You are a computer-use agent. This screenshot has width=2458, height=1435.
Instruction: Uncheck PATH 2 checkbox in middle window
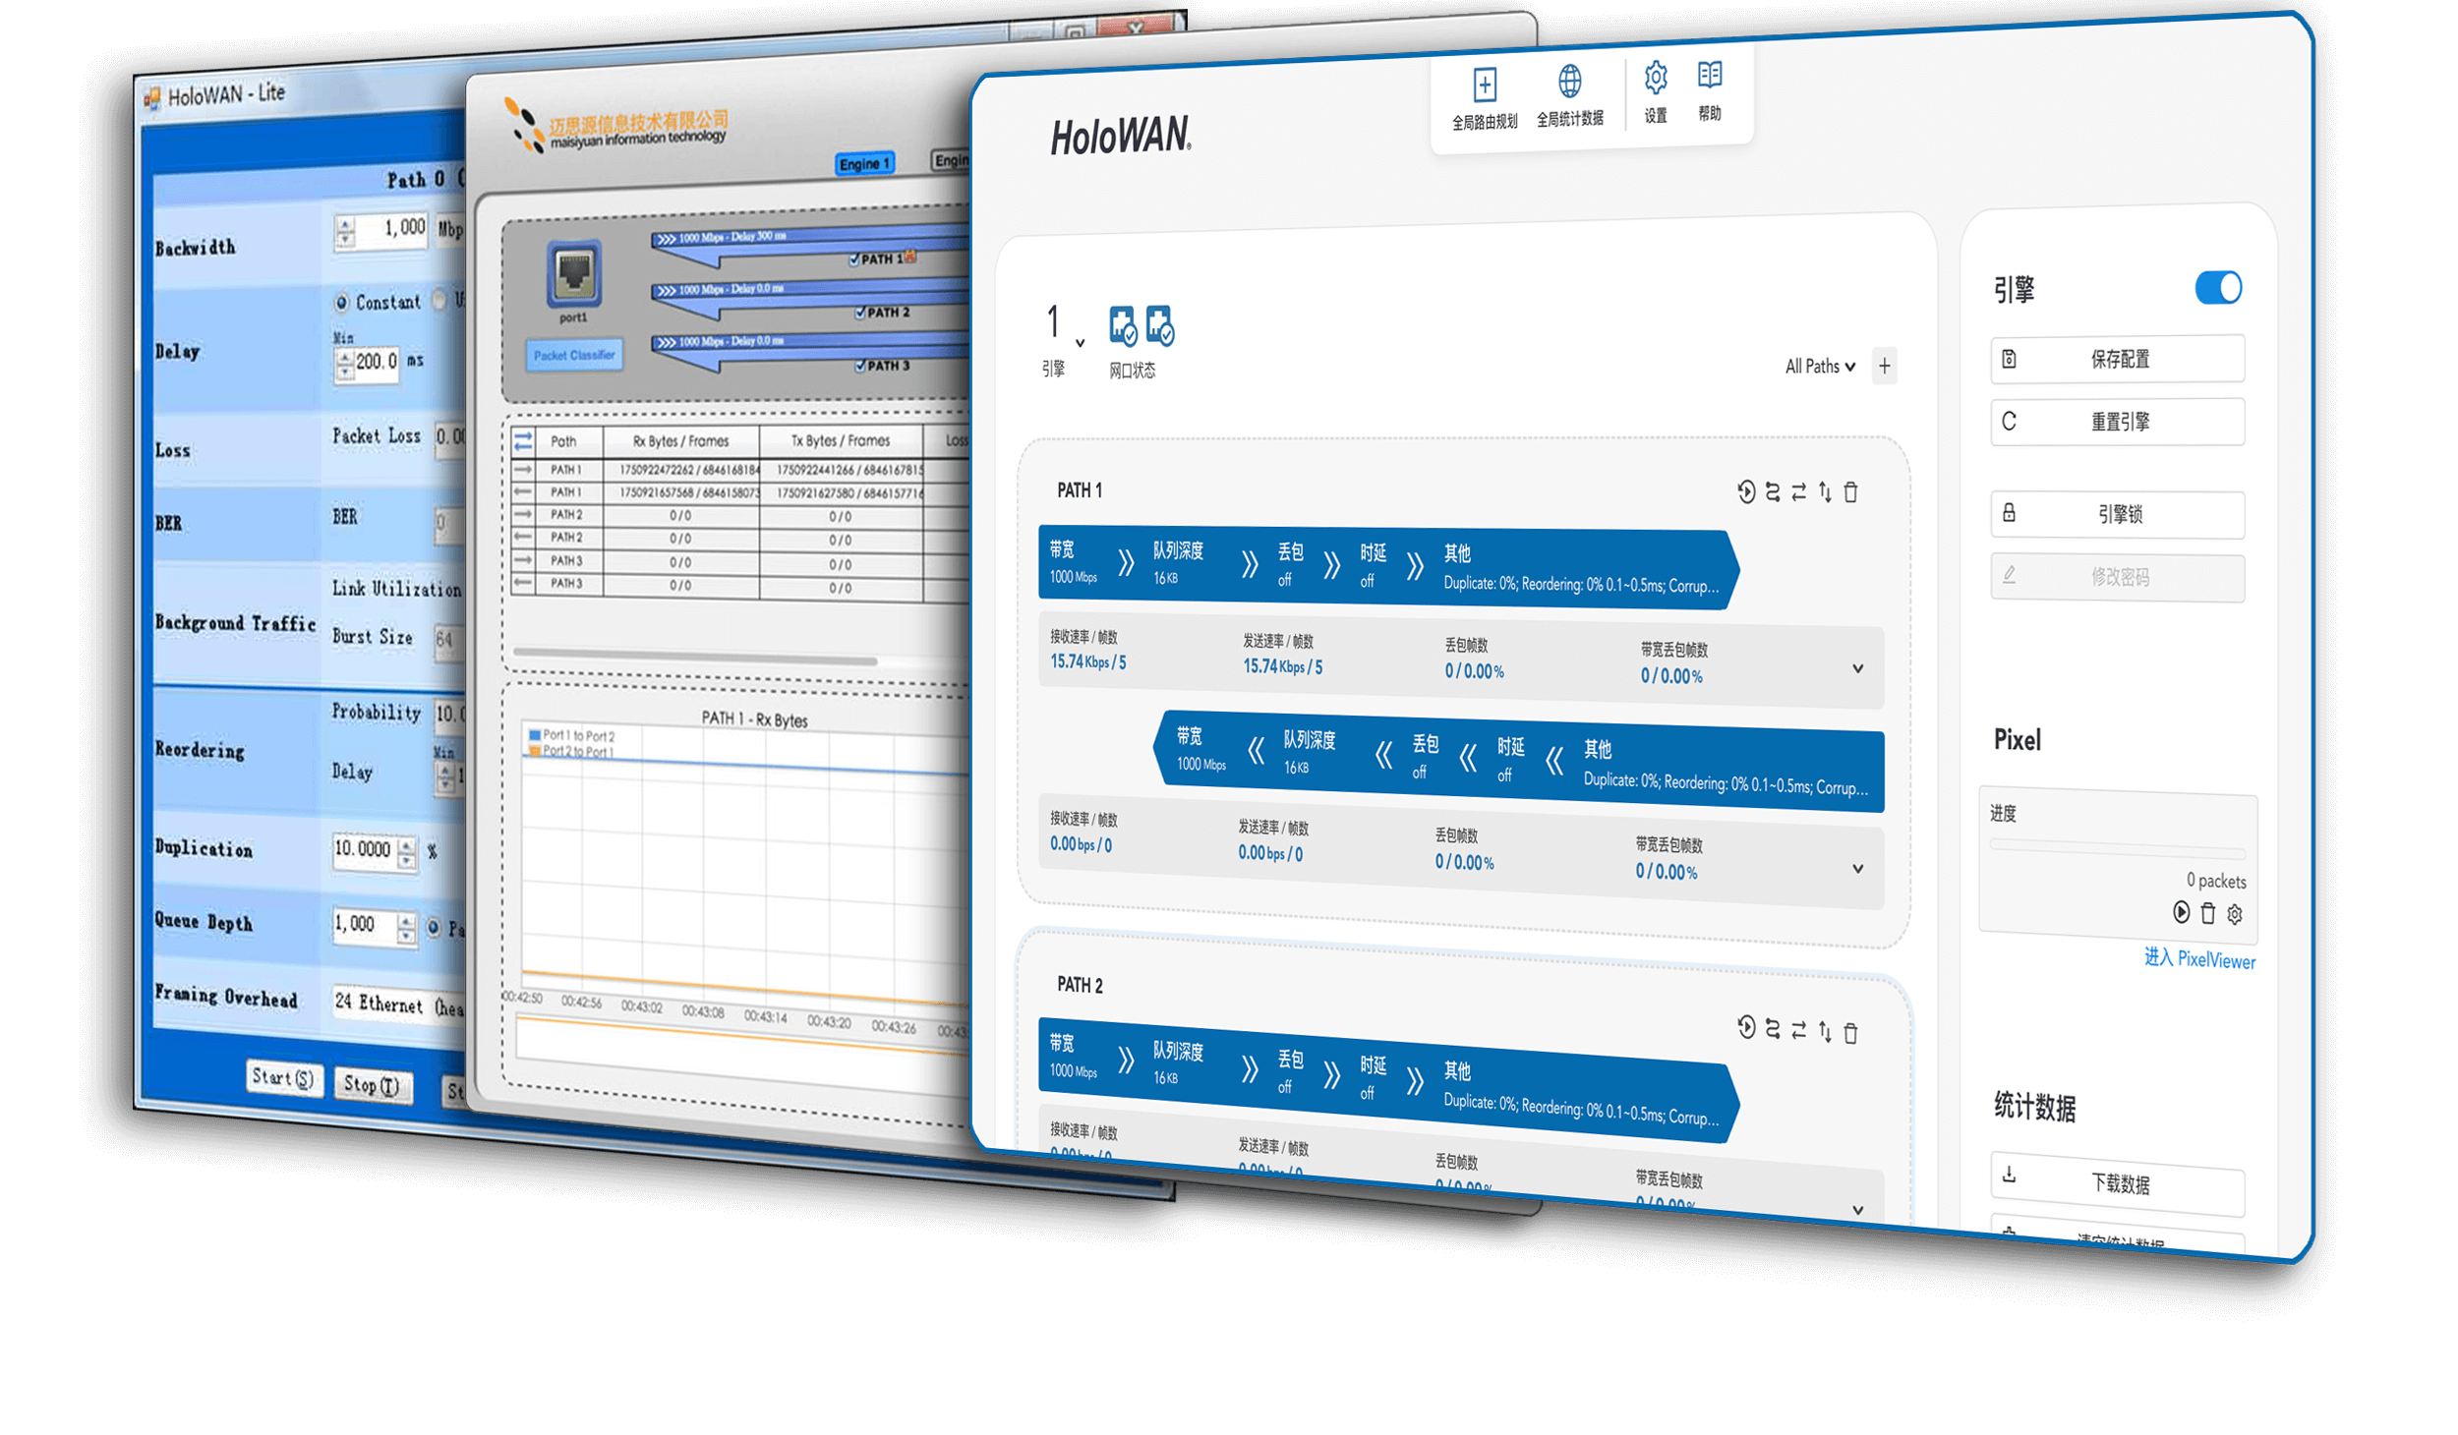point(860,314)
